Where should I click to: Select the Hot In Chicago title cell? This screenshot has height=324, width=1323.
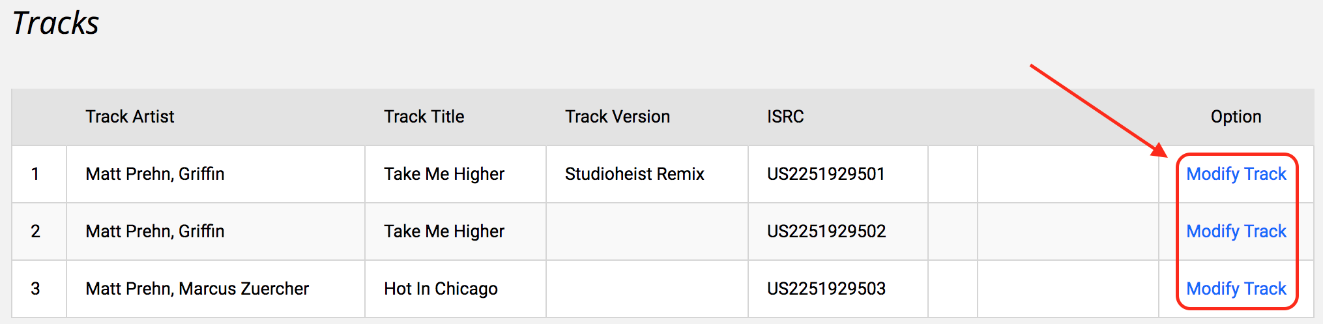[441, 289]
